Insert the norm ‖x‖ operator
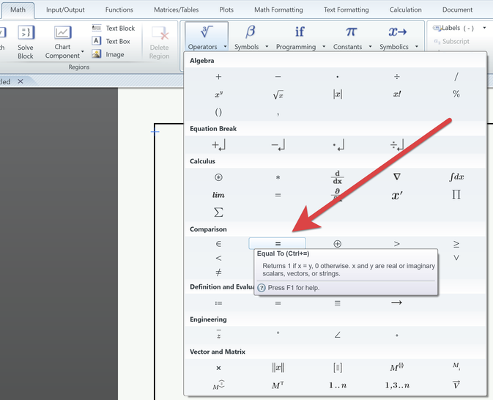Screen dimensions: 493x400 tap(278, 367)
